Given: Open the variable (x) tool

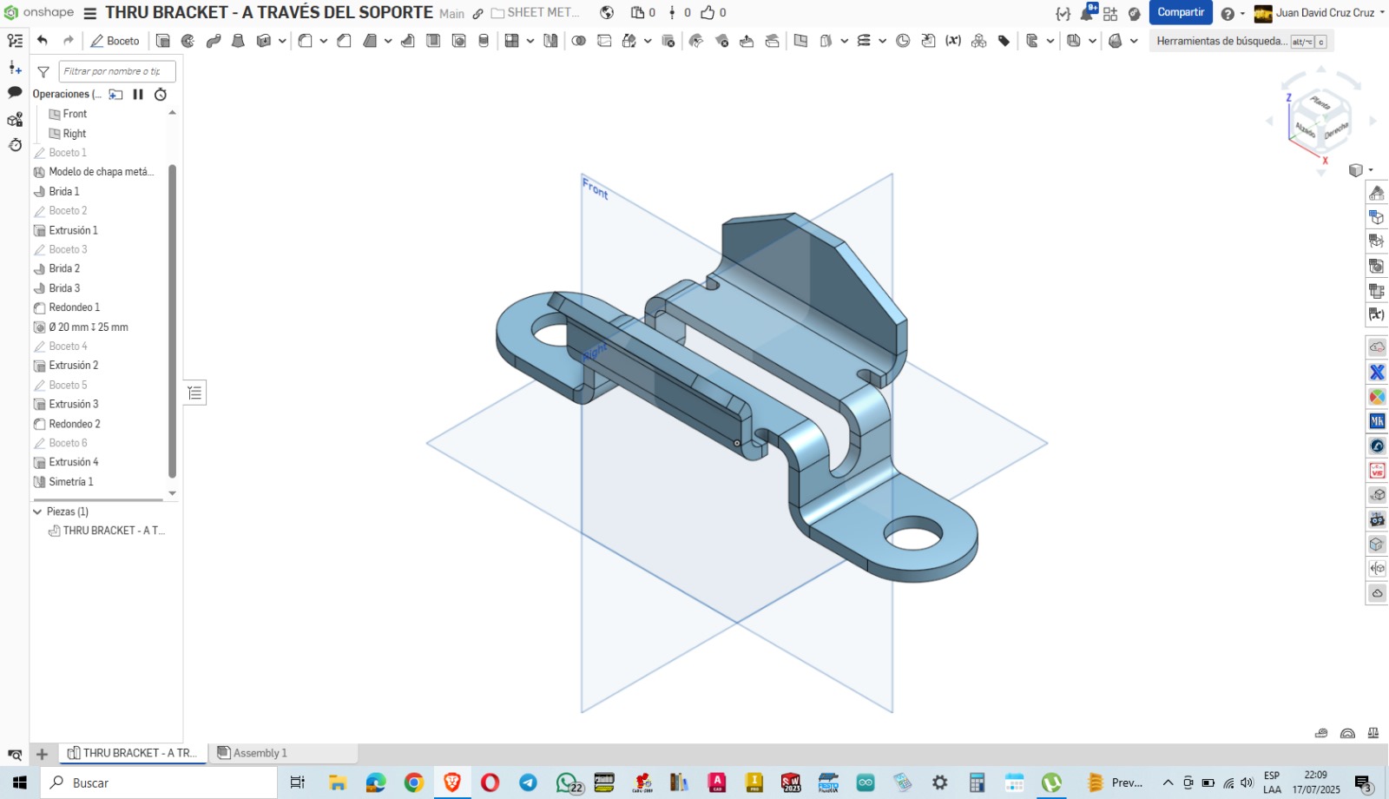Looking at the screenshot, I should tap(953, 41).
